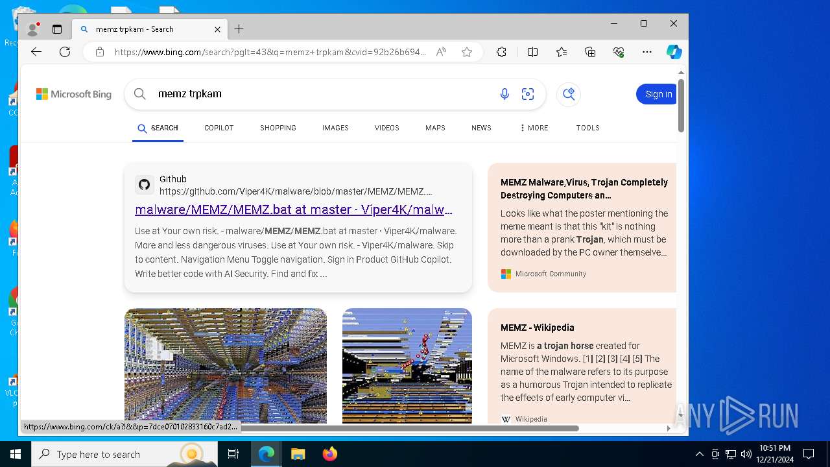830x467 pixels.
Task: Search using an image icon
Action: (x=528, y=94)
